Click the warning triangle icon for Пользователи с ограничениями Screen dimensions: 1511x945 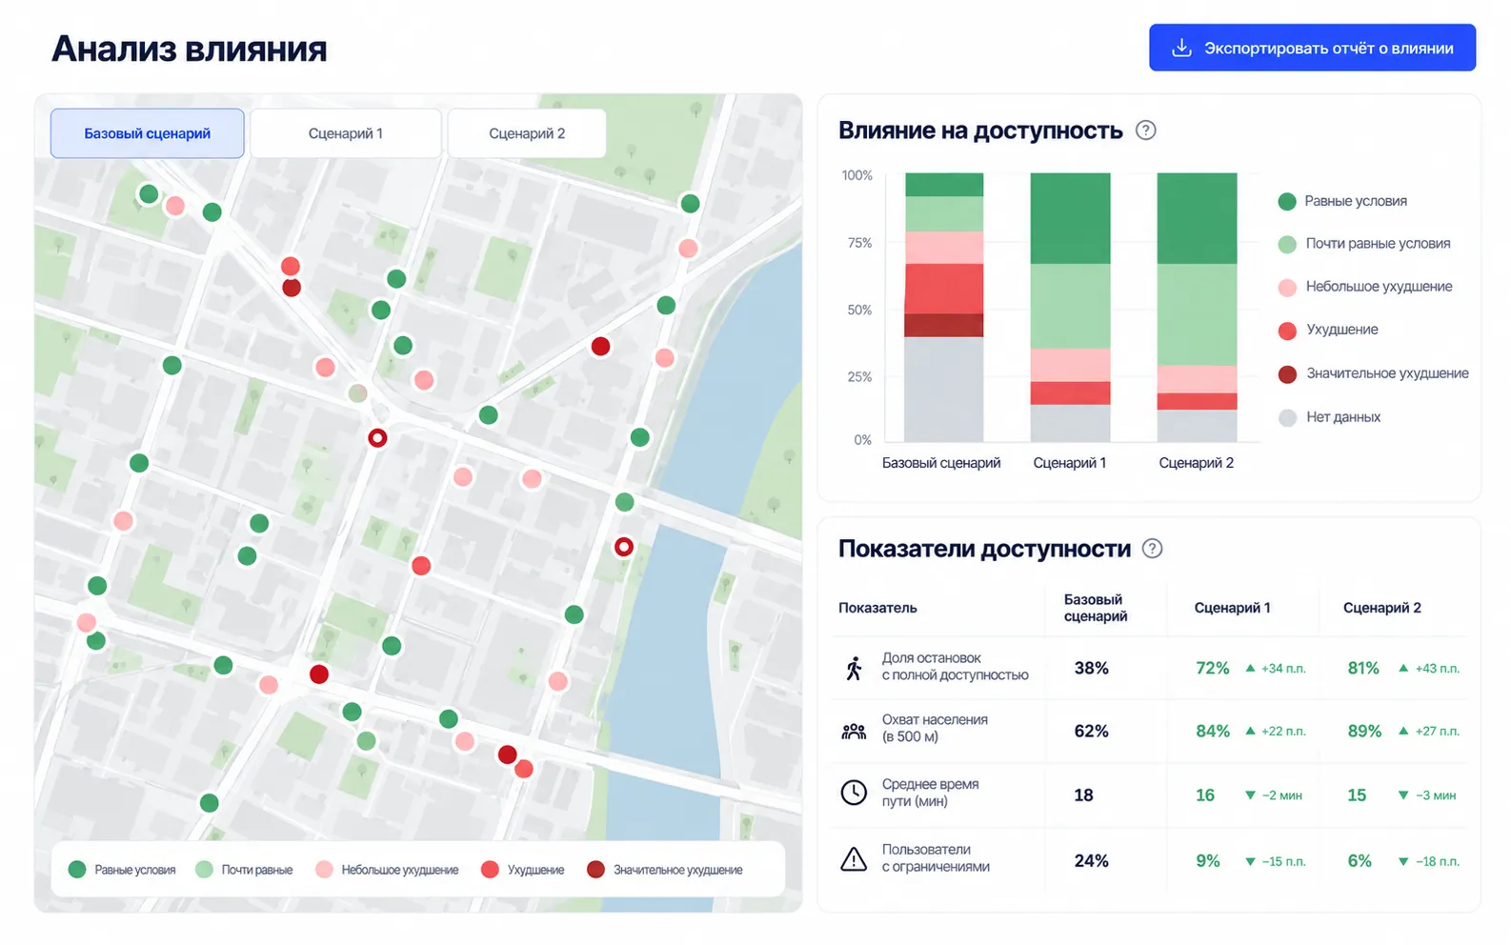pyautogui.click(x=854, y=859)
